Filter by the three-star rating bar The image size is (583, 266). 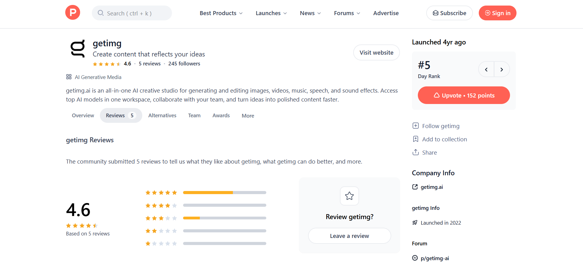click(225, 218)
